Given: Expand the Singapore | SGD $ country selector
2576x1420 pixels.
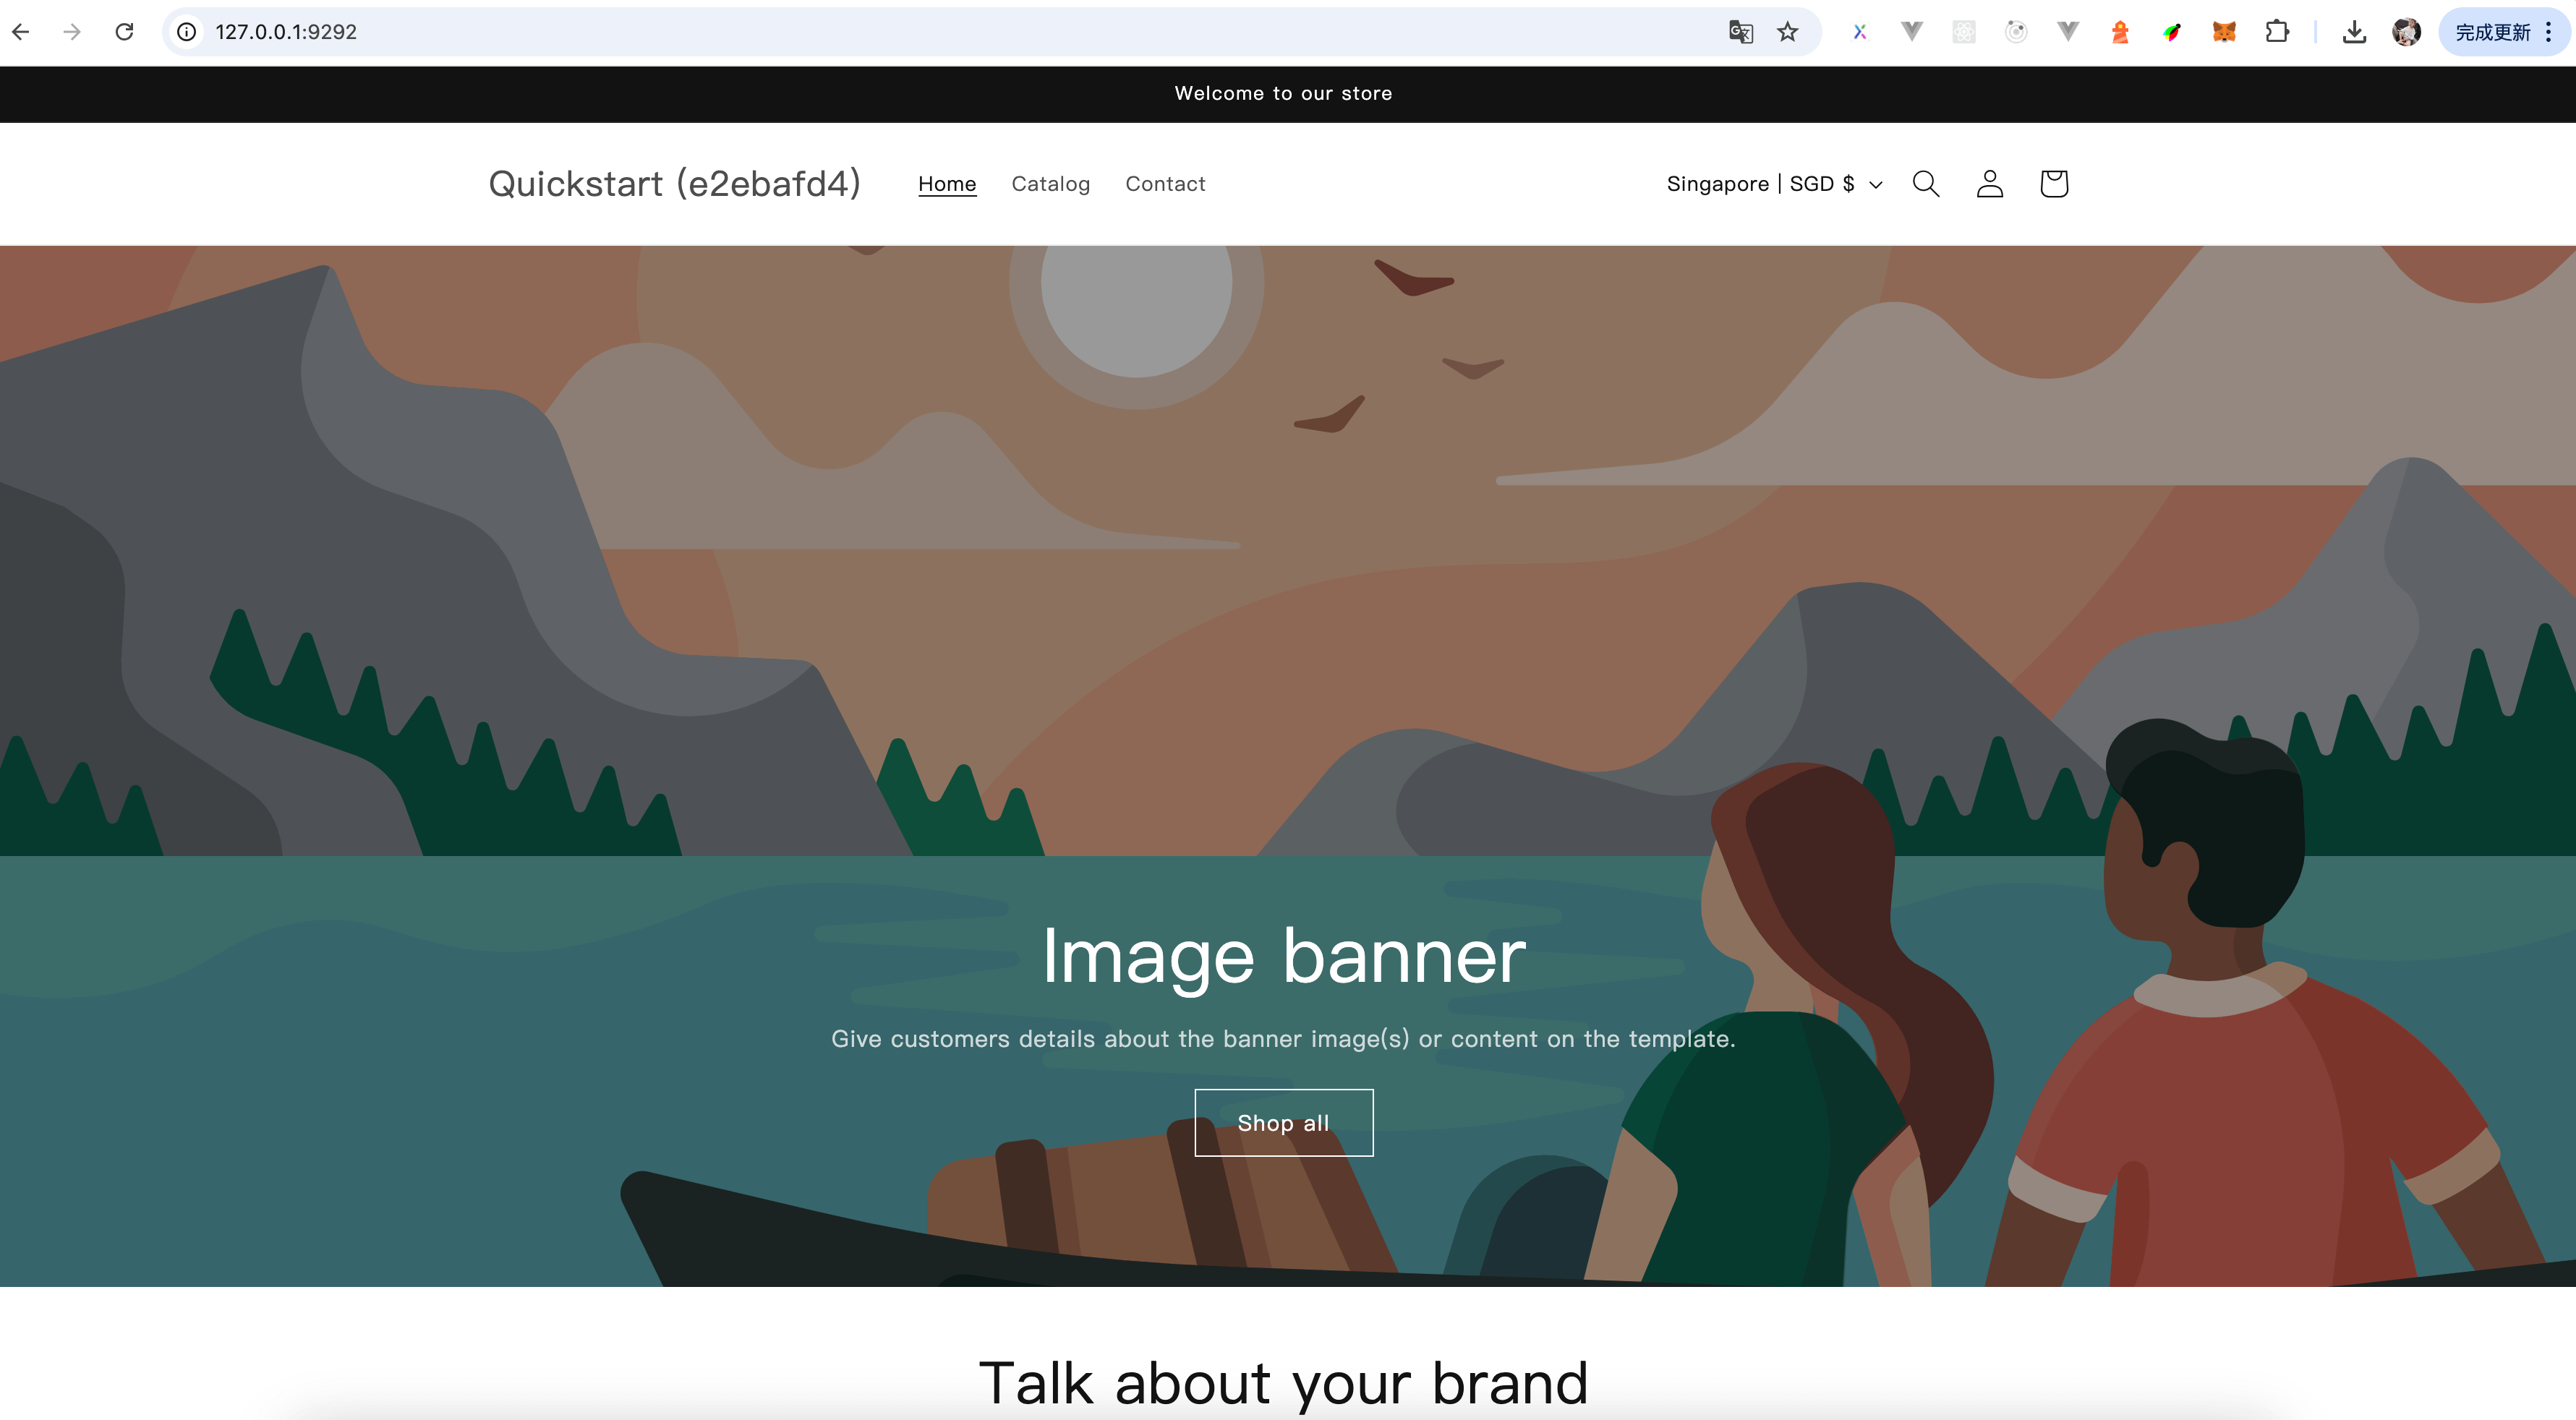Looking at the screenshot, I should coord(1774,184).
